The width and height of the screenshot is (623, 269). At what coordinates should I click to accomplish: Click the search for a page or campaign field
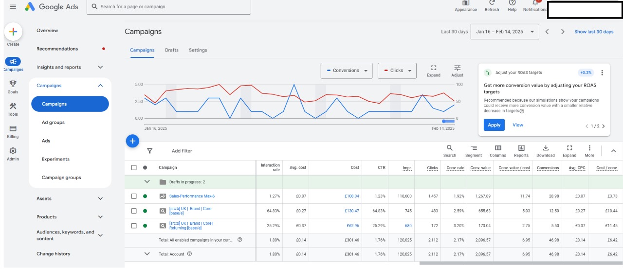(x=169, y=7)
